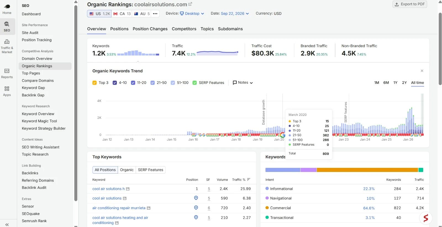
Task: Set chart range to All time
Action: click(x=417, y=83)
